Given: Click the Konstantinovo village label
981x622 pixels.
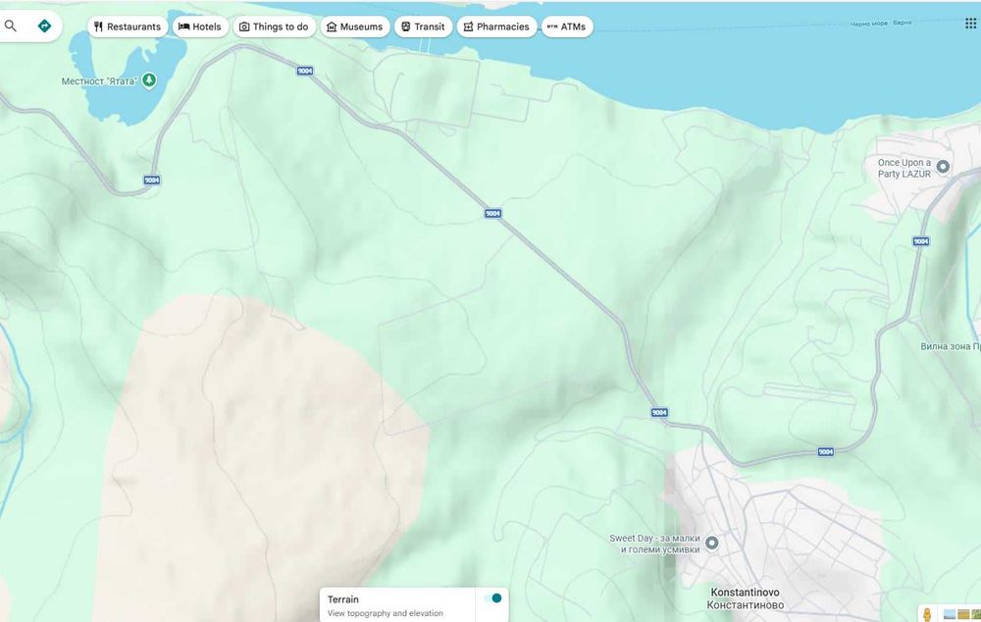Looking at the screenshot, I should 746,598.
